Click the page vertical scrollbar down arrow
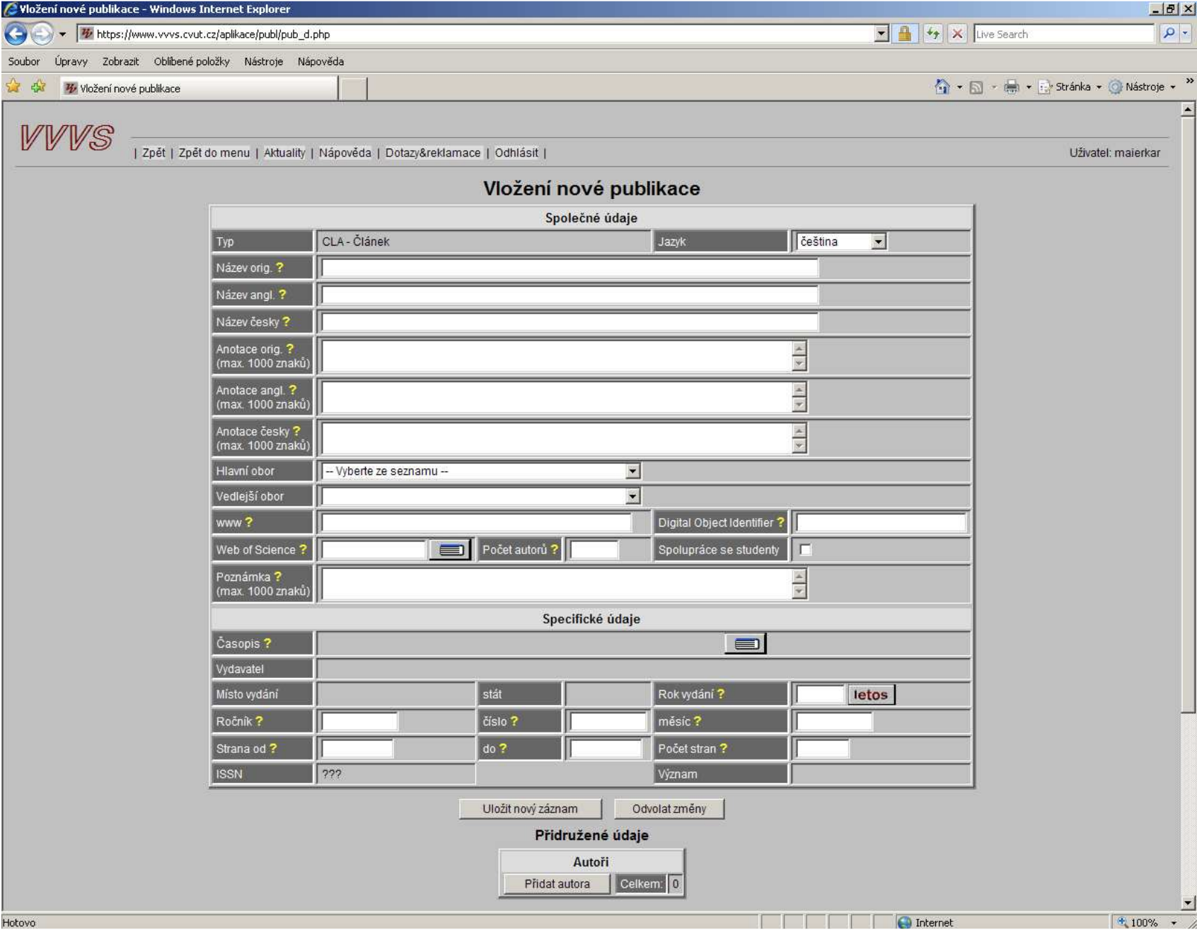Screen dimensions: 1197x930 pos(1188,902)
